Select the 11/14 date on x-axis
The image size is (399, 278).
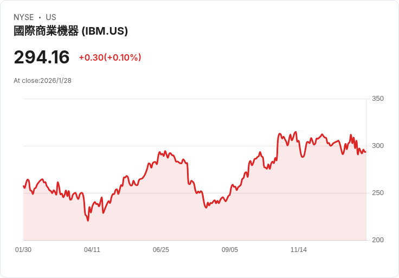pos(299,250)
